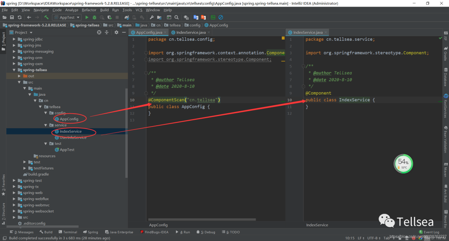The image size is (449, 241).
Task: Collapse the service package node
Action: click(x=46, y=125)
